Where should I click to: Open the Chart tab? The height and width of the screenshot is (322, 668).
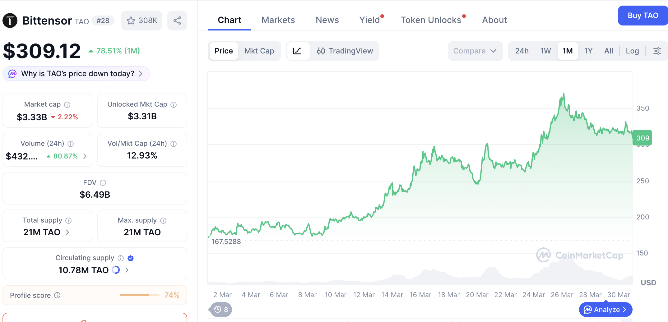230,20
